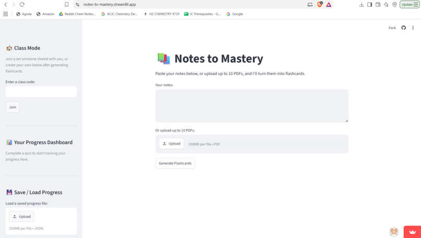Click Fork in the Streamlit header
421x238 pixels.
[392, 28]
